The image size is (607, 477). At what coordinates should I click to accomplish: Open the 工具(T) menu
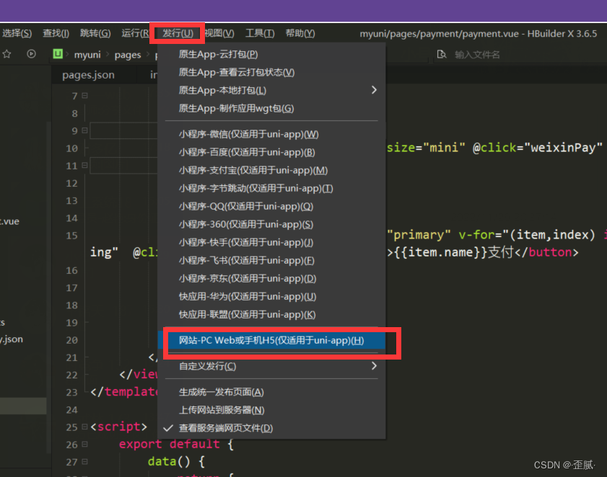[260, 34]
